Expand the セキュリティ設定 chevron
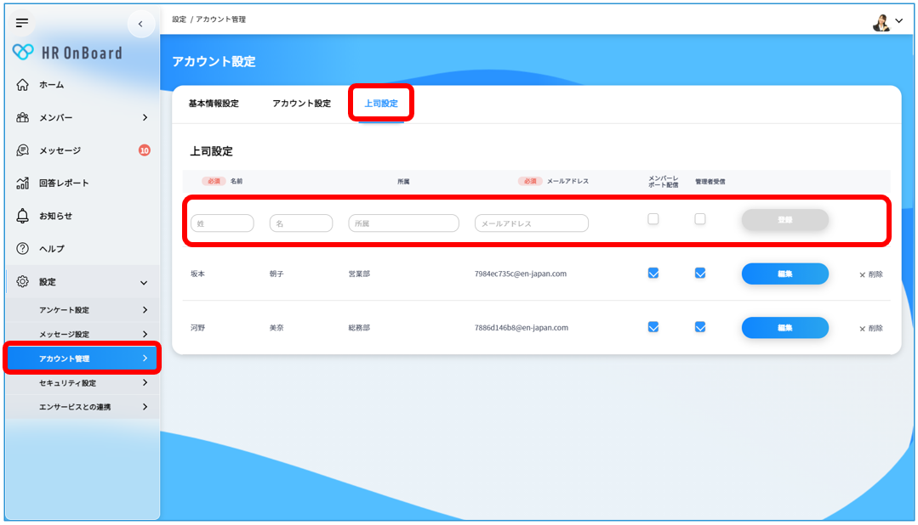This screenshot has width=918, height=525. point(145,382)
